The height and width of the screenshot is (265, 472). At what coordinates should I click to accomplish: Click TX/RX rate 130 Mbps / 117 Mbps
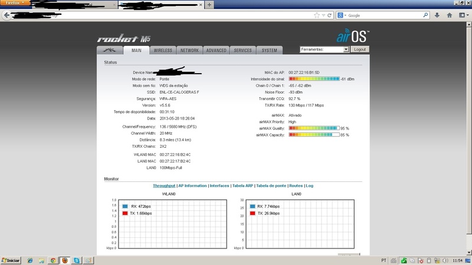tap(306, 105)
